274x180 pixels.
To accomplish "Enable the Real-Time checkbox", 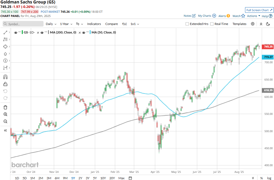I will coord(212,24).
